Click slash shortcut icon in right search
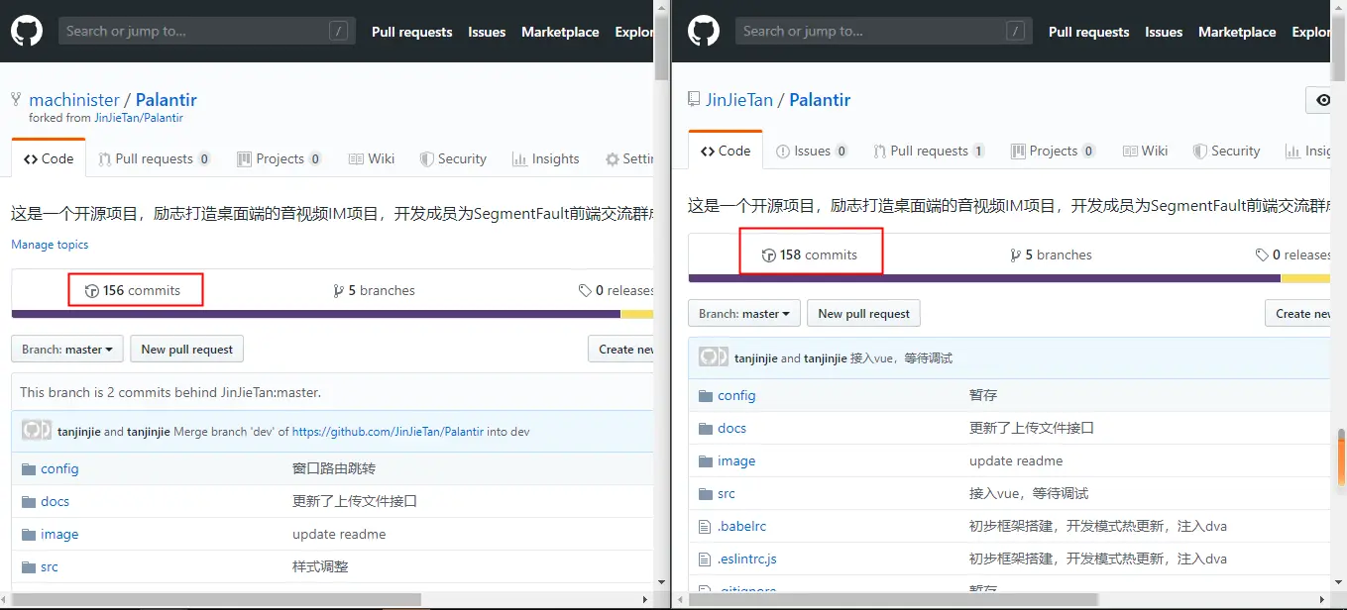The image size is (1347, 610). click(1015, 31)
